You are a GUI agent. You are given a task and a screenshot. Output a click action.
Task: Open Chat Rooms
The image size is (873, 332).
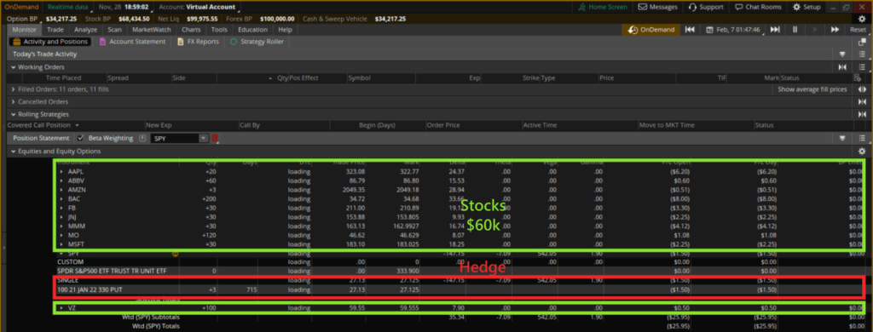click(758, 7)
